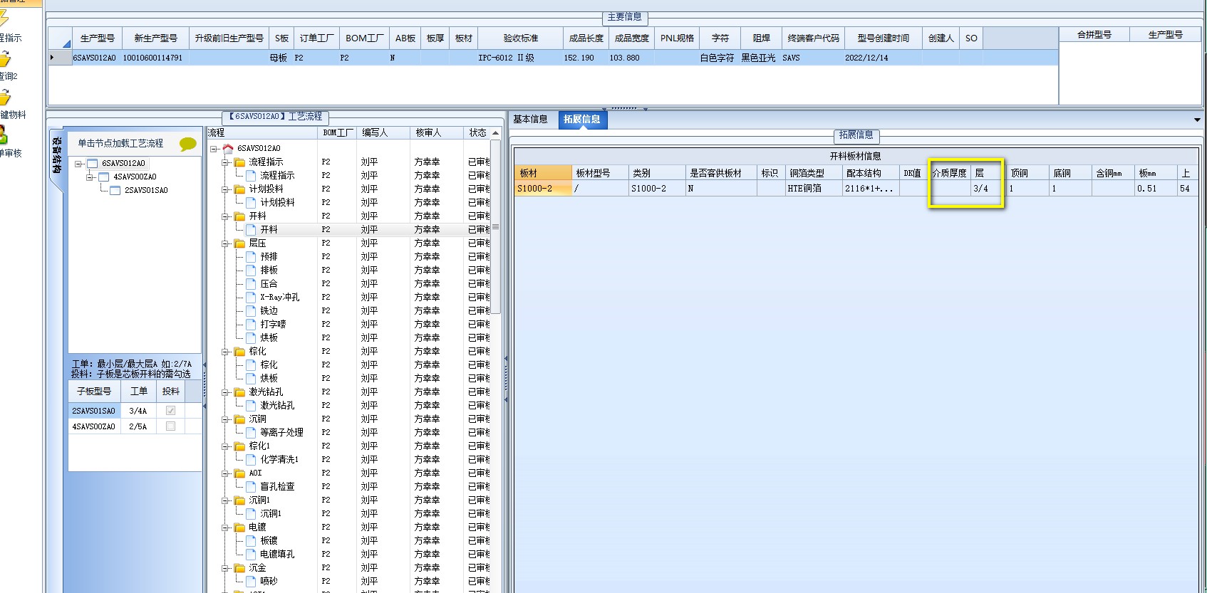1207x593 pixels.
Task: Click the 终端客户代码 column header
Action: coord(814,38)
